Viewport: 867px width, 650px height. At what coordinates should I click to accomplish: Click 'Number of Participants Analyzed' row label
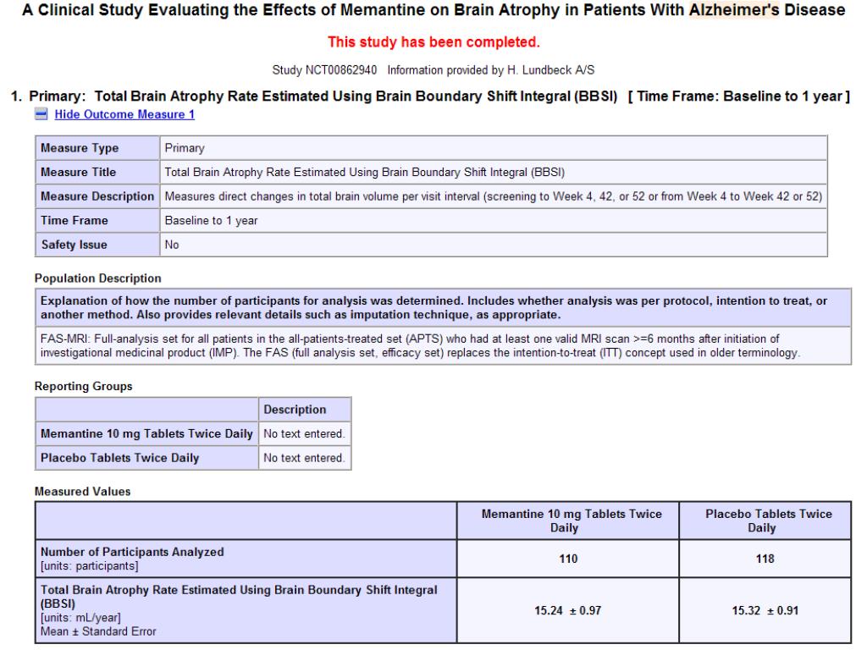coord(246,559)
